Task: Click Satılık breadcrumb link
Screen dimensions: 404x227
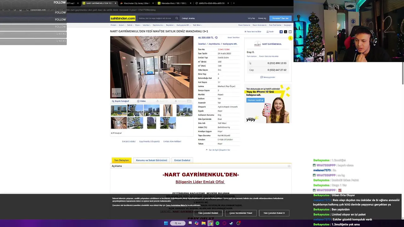Action: 129,25
